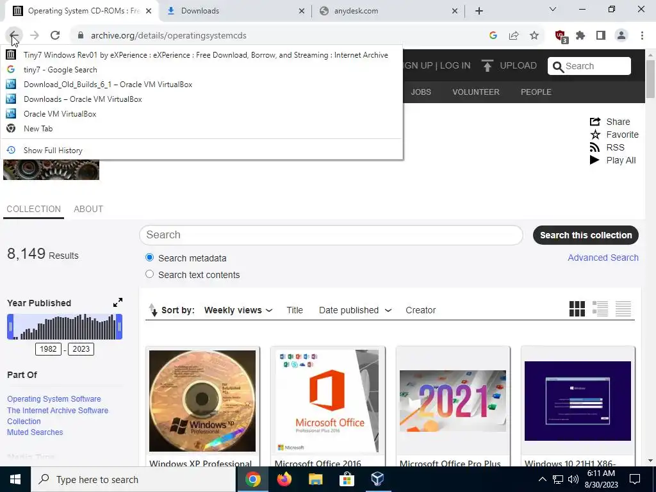Click the Windows Start button
The image size is (656, 492).
point(15,479)
